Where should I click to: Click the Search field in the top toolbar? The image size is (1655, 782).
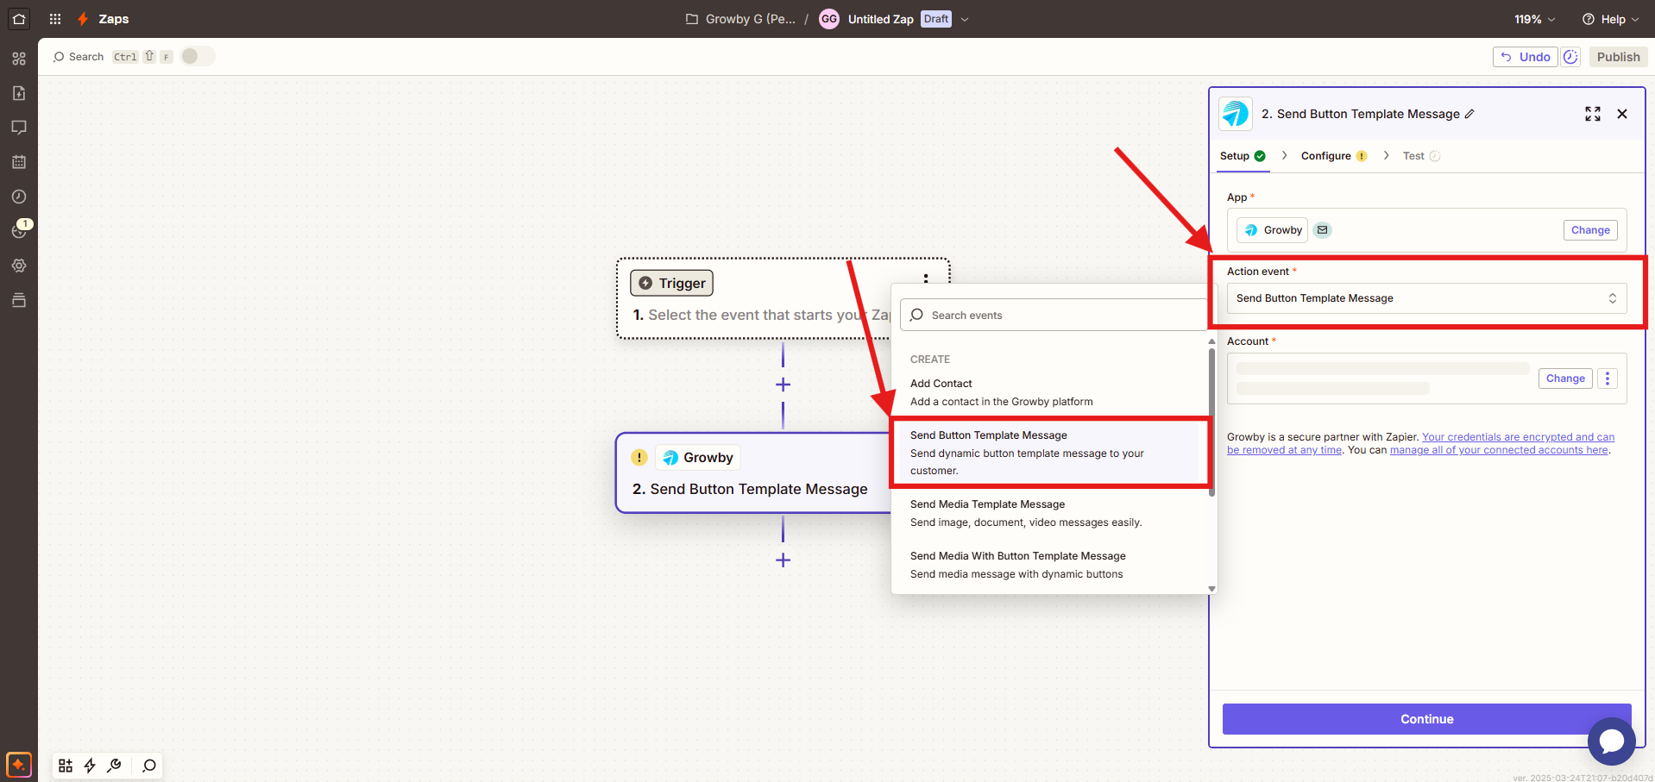79,57
